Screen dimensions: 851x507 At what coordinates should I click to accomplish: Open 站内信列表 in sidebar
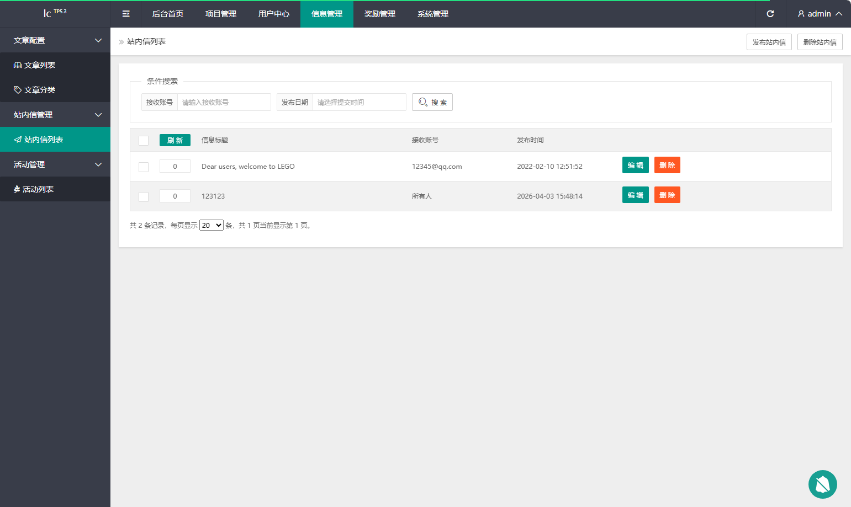point(55,140)
